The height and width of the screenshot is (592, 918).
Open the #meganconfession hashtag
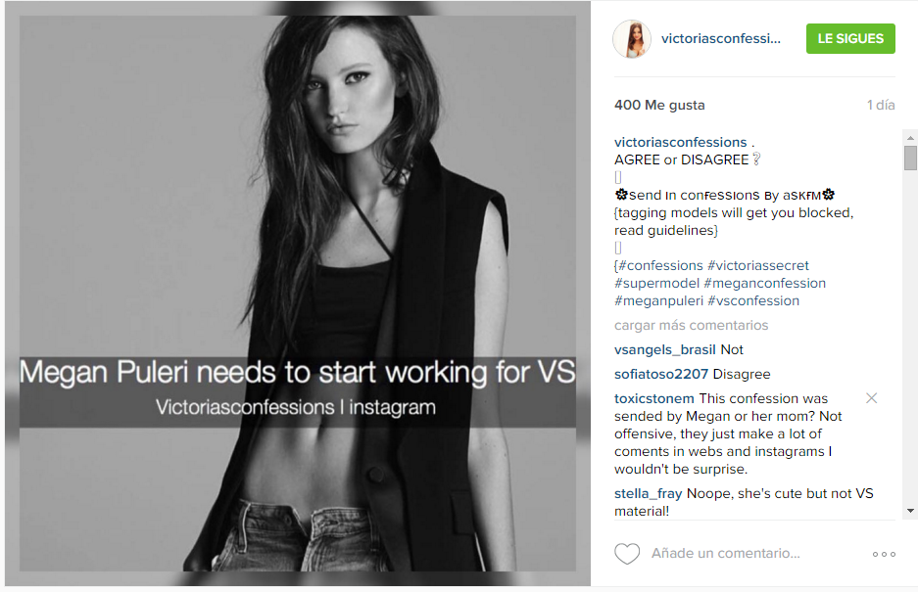[764, 283]
